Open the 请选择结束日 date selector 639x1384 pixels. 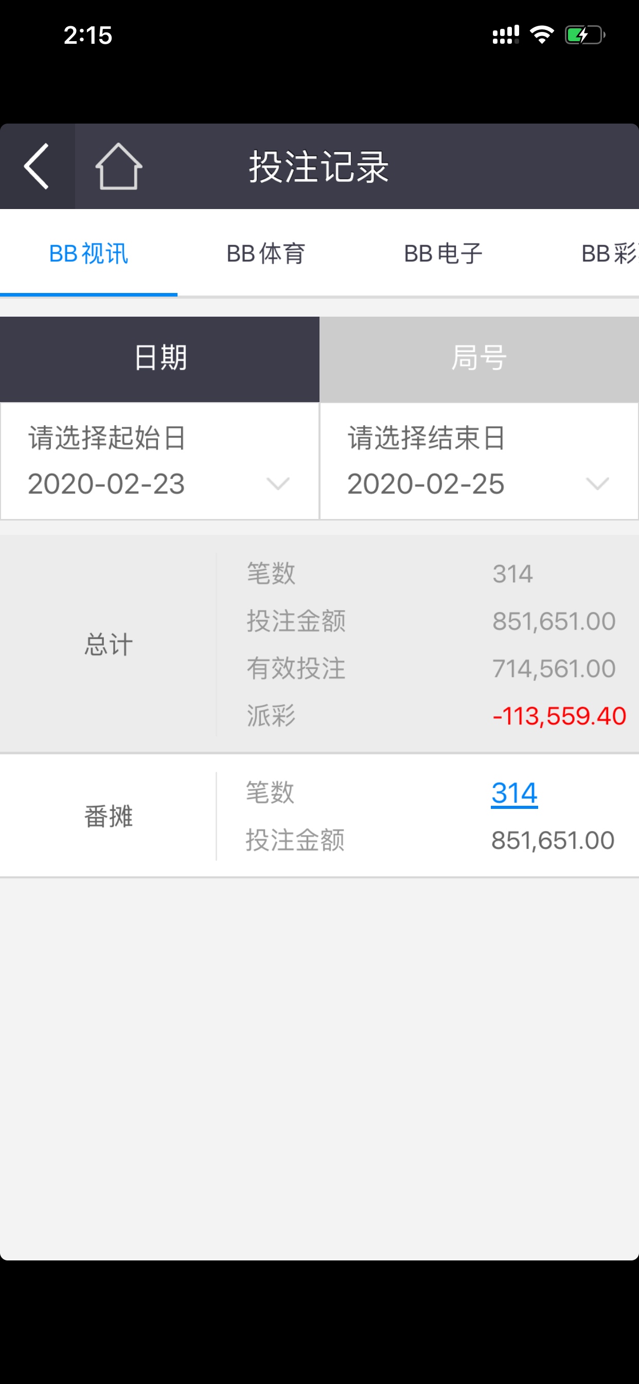[x=479, y=461]
